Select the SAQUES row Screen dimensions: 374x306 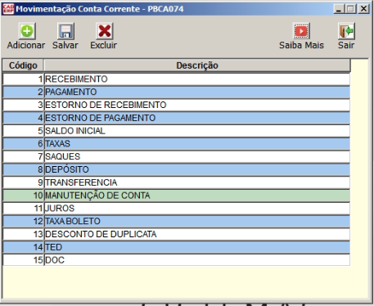pyautogui.click(x=176, y=156)
